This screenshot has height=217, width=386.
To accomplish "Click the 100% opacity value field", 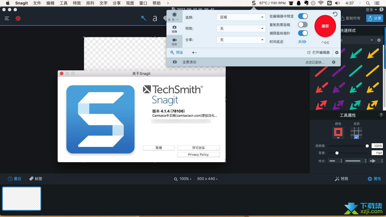I will click(x=377, y=146).
